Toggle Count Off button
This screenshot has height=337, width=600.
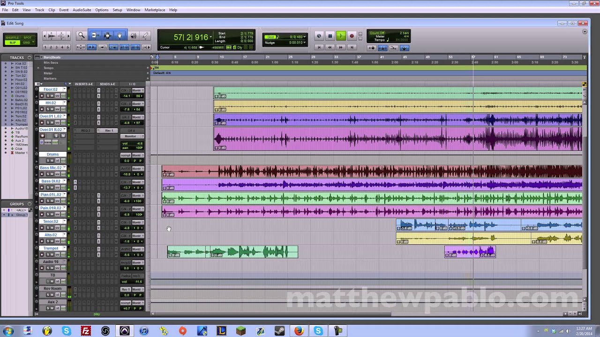377,33
